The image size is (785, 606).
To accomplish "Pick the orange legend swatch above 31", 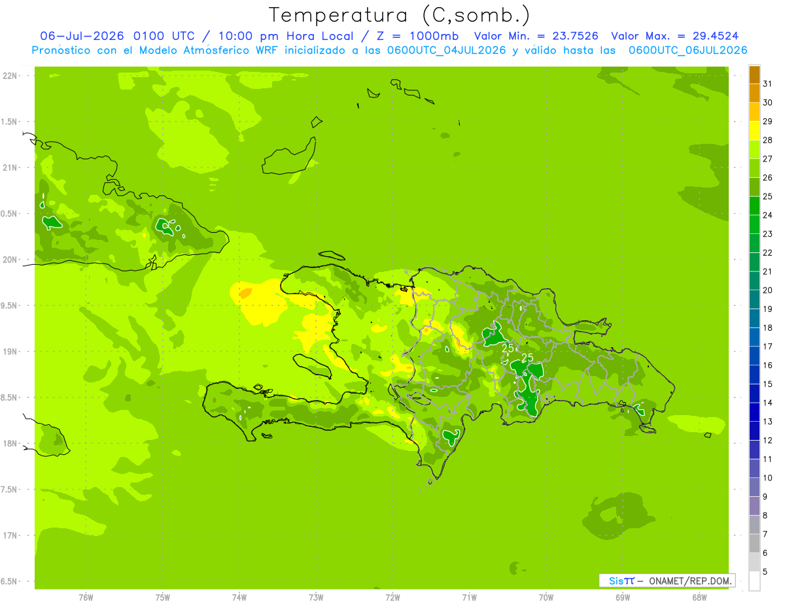I will [x=754, y=75].
